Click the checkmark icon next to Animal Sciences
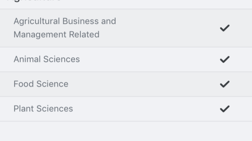 click(x=225, y=59)
